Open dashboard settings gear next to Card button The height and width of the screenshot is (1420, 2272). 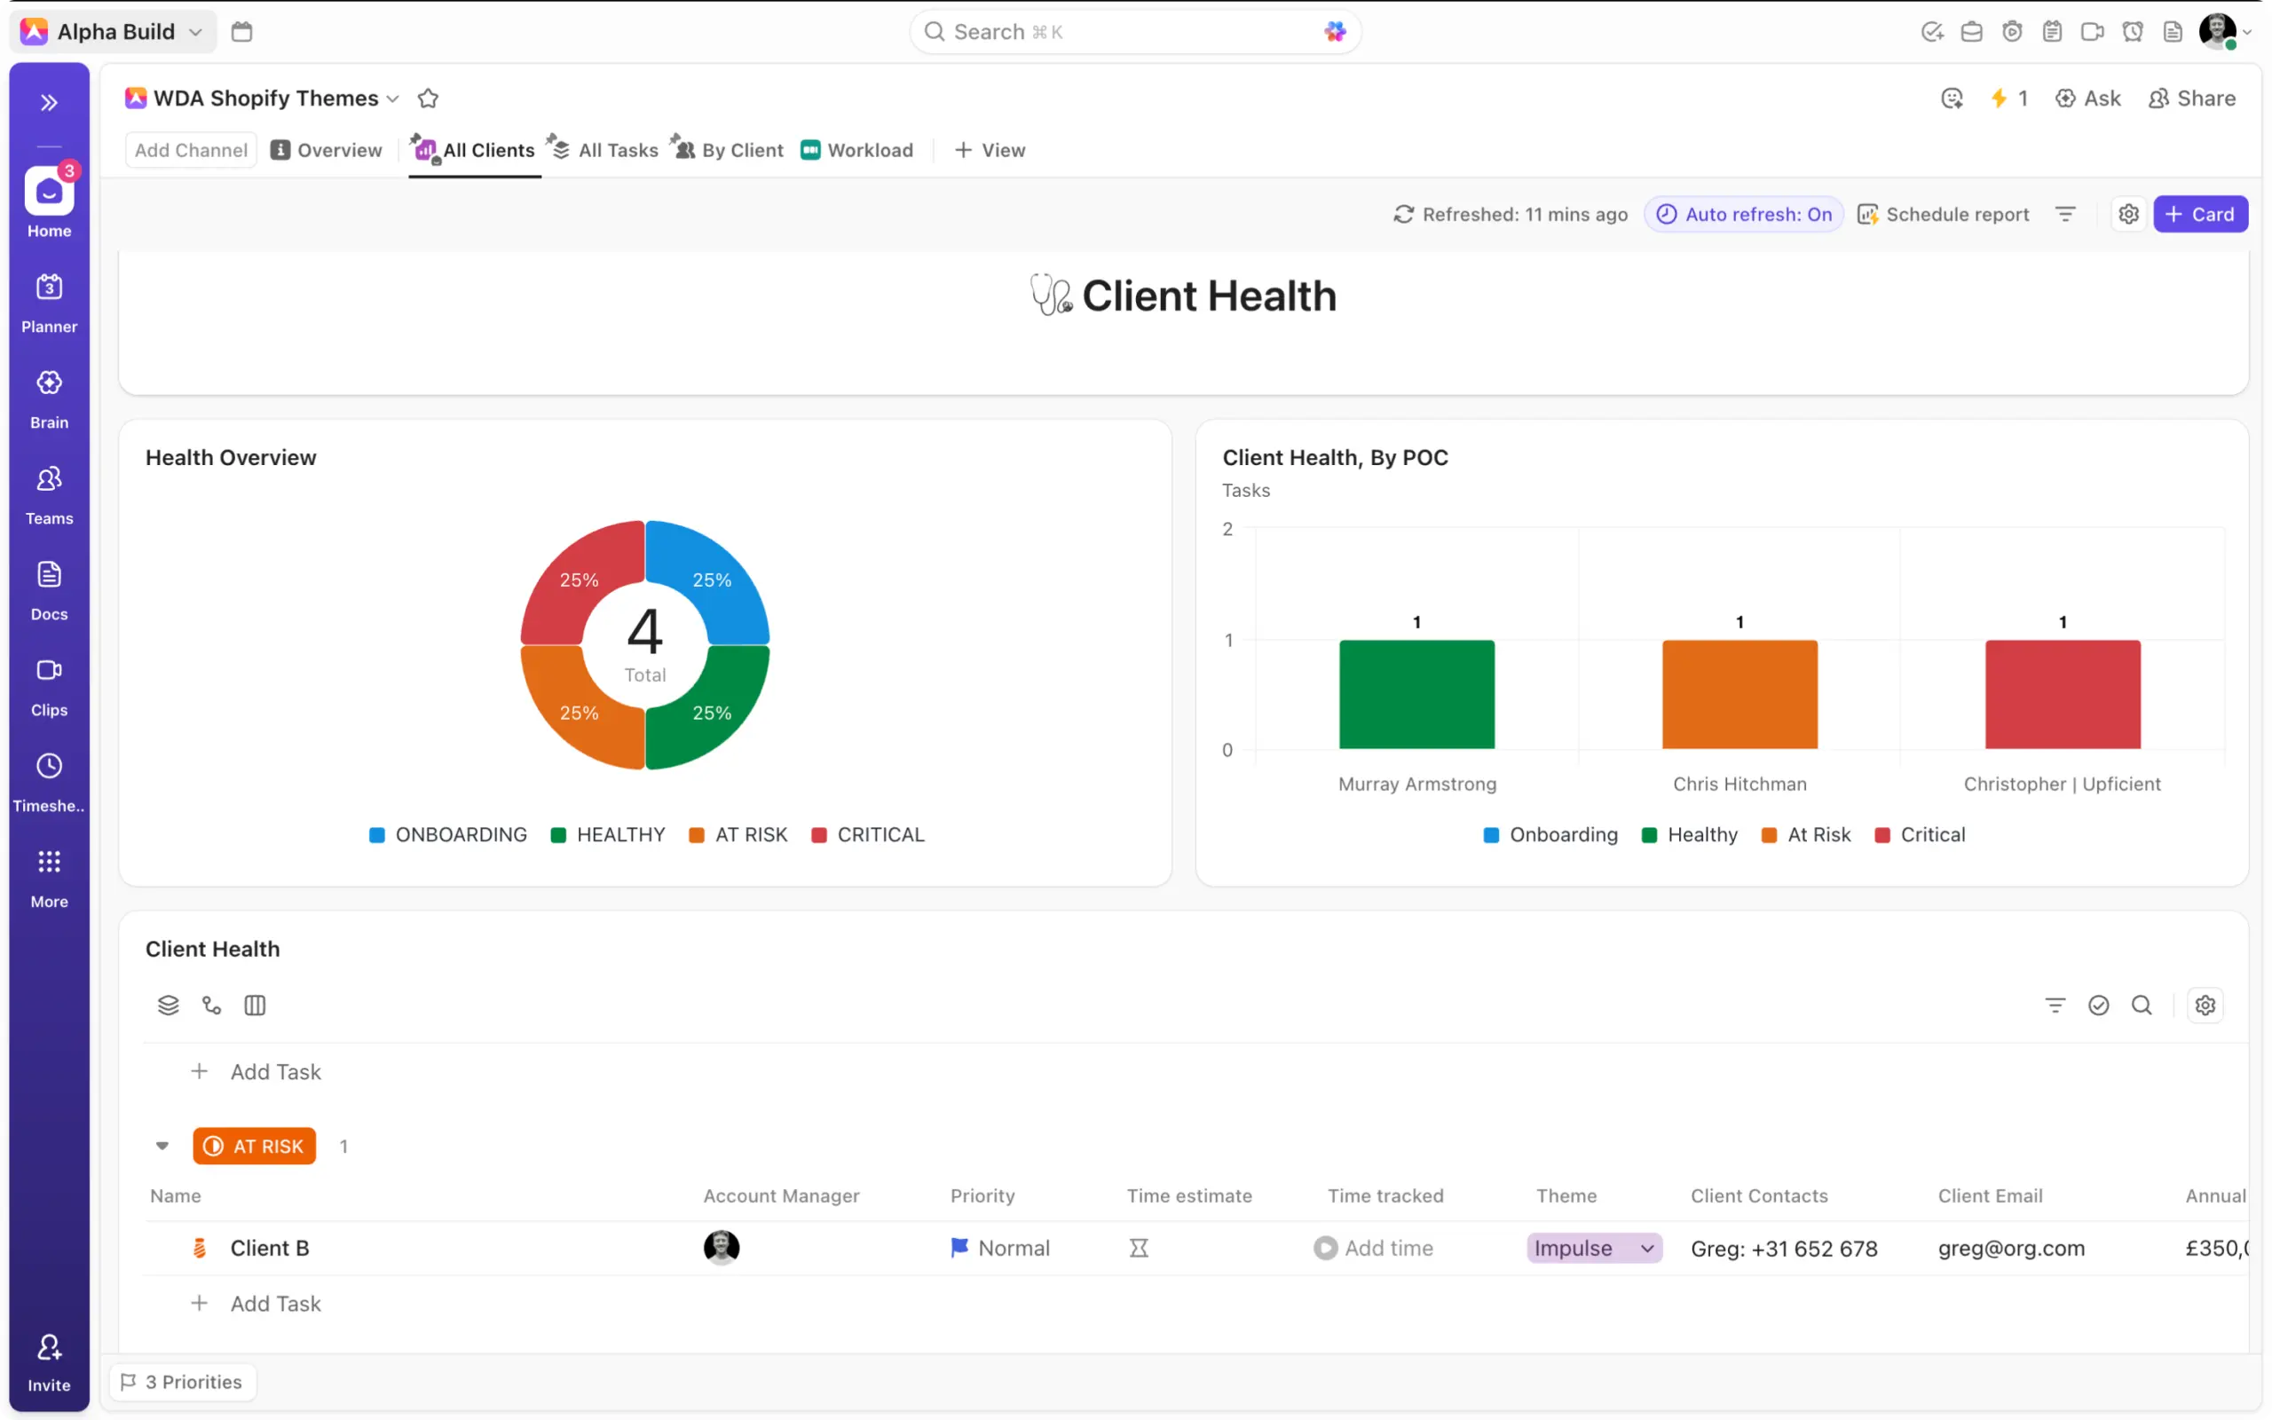click(x=2128, y=214)
